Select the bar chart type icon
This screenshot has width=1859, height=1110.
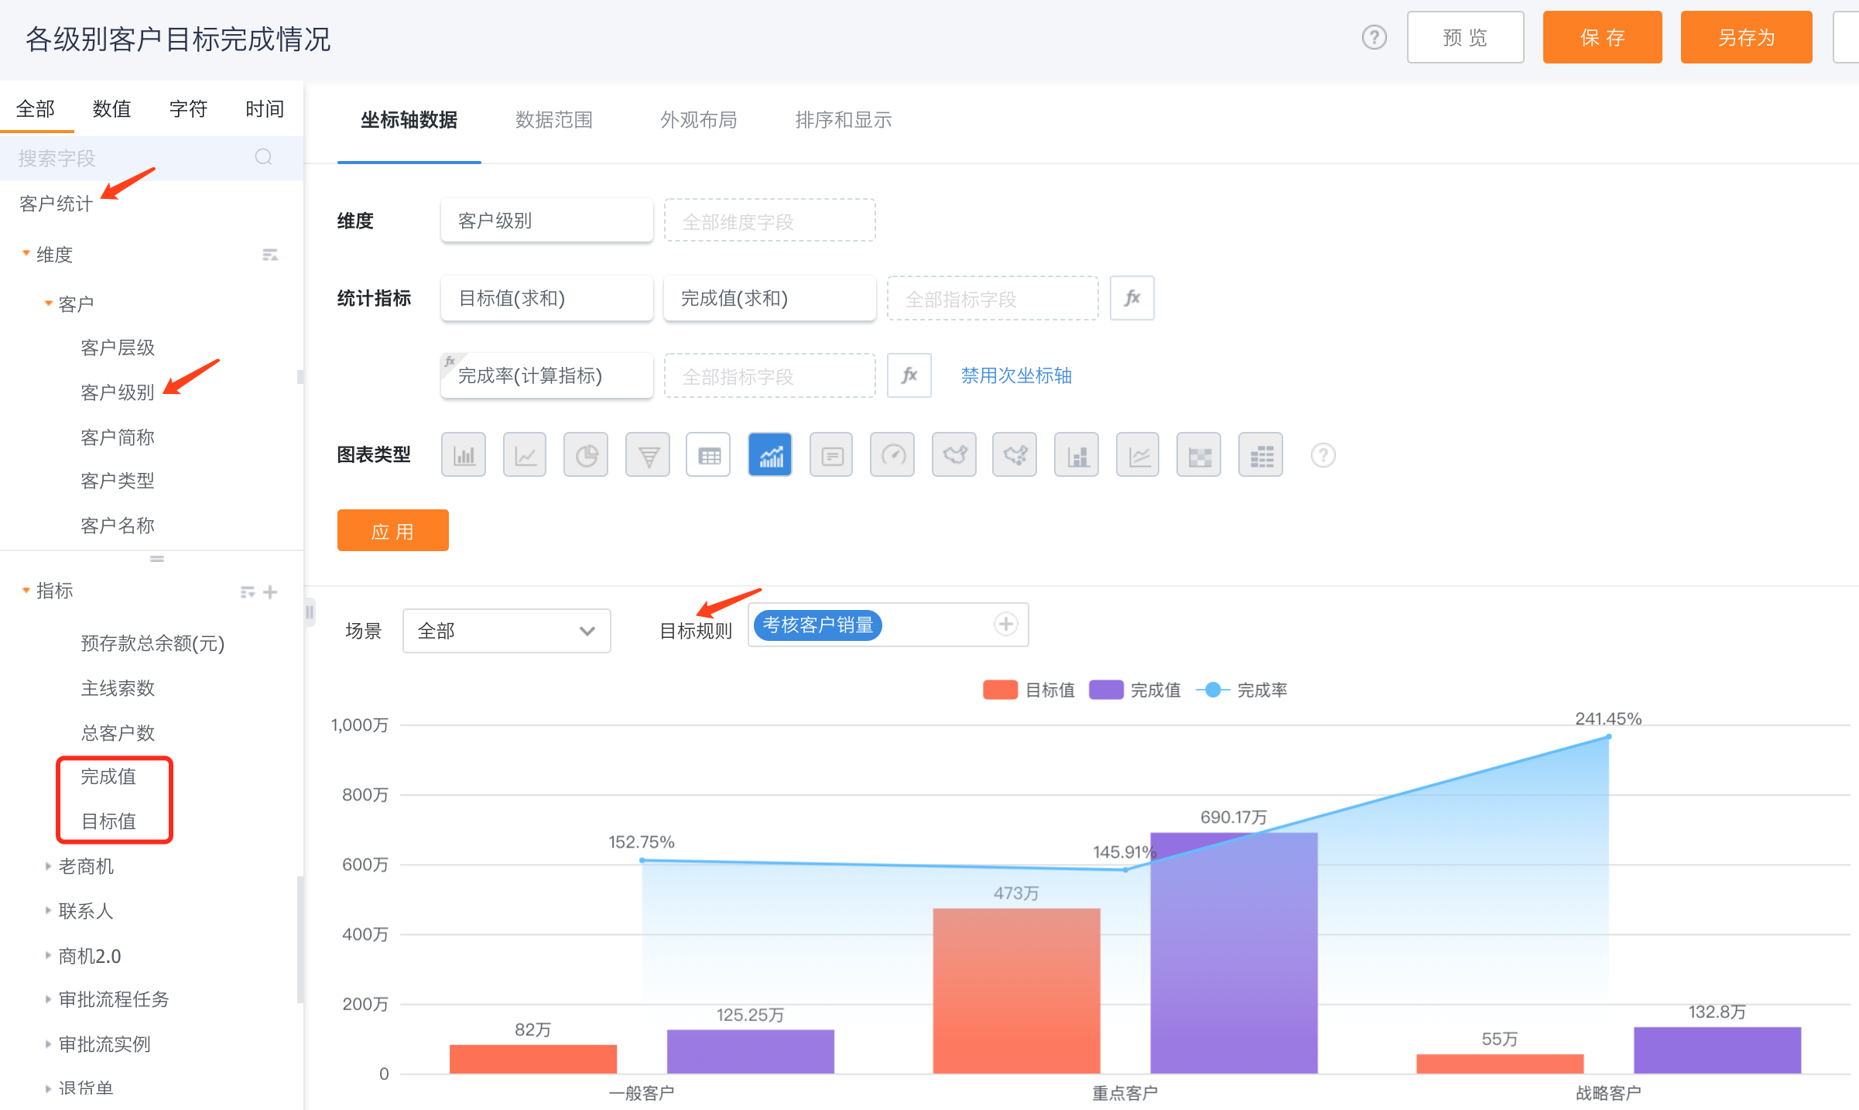[x=464, y=455]
